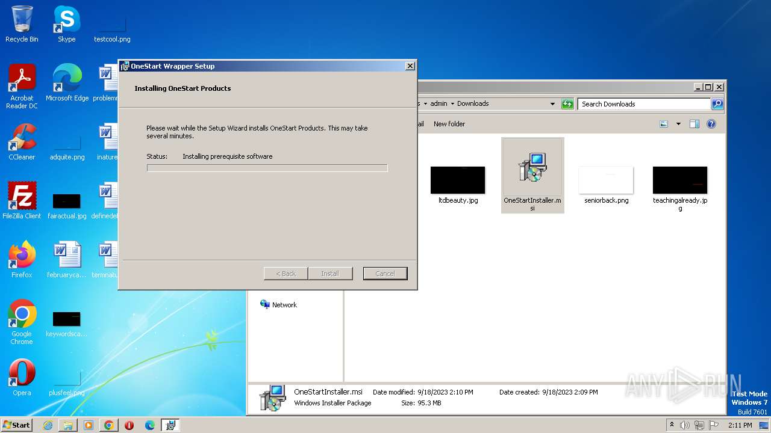Launch Google Chrome desktop shortcut
The width and height of the screenshot is (771, 433).
pos(22,322)
